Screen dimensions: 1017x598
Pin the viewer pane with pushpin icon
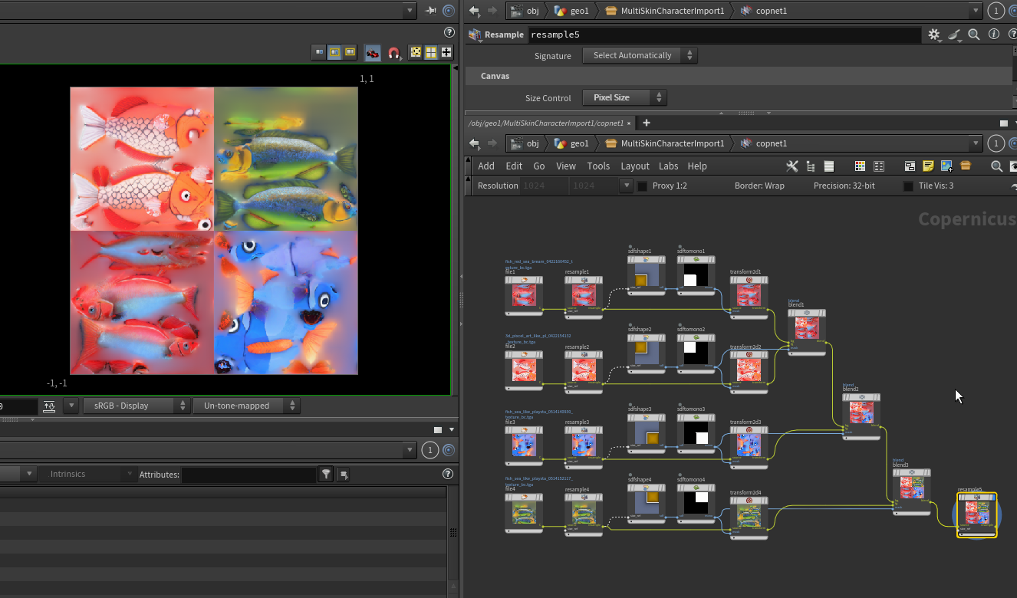pyautogui.click(x=430, y=11)
